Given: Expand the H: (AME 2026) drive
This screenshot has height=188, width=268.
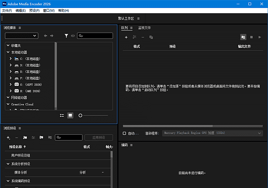Looking at the screenshot, I should [x=10, y=91].
